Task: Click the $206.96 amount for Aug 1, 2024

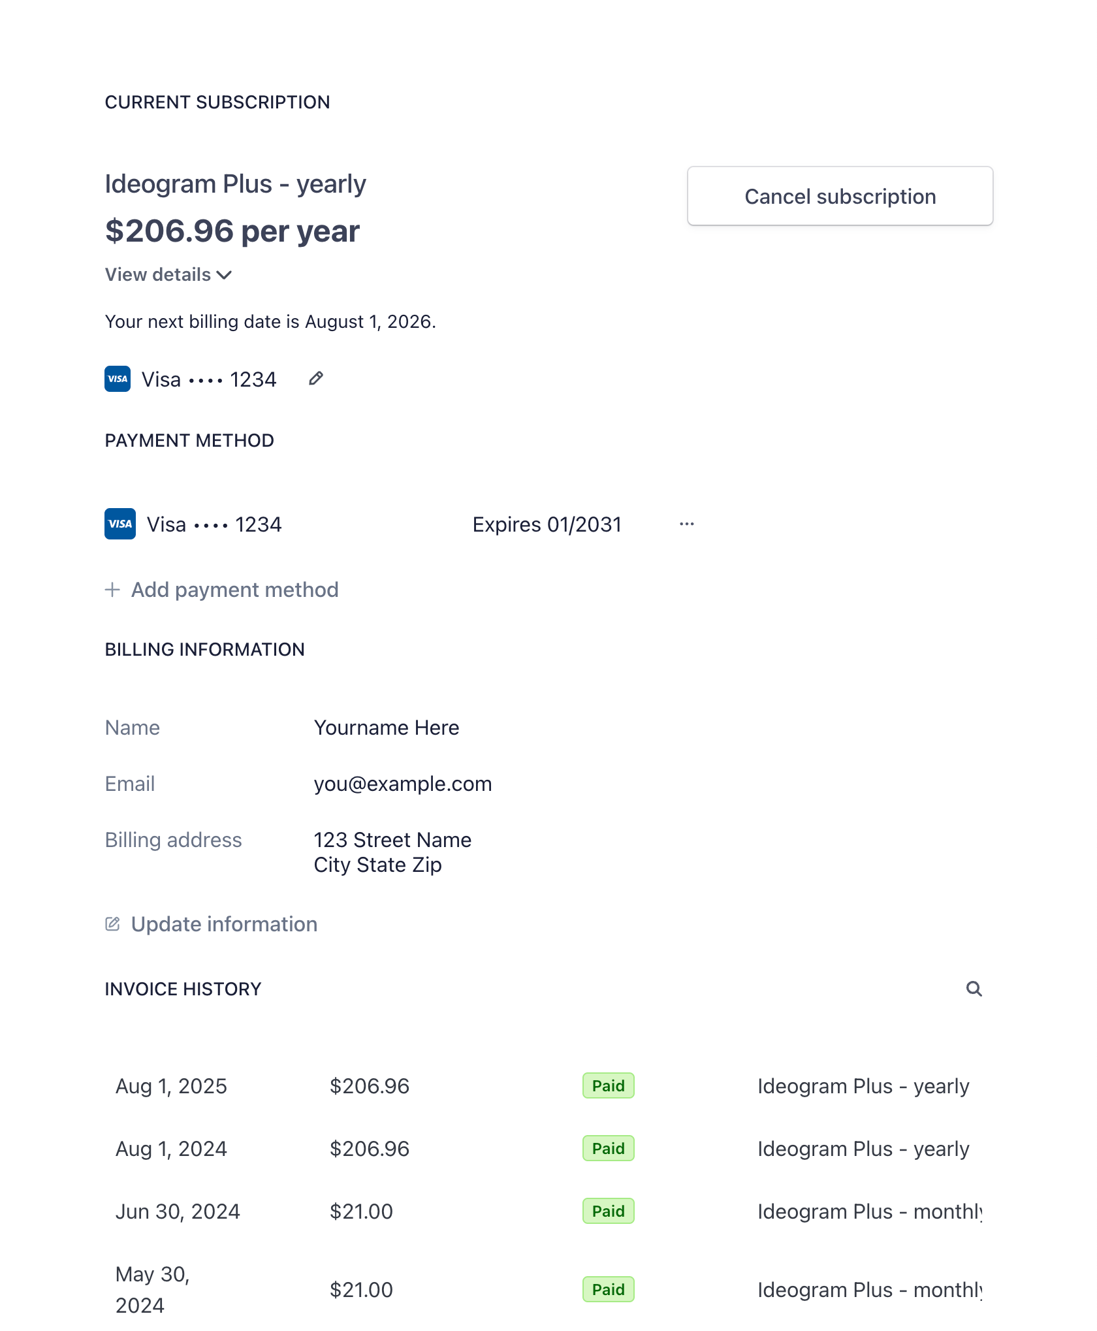Action: (370, 1149)
